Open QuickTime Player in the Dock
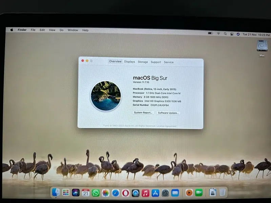Image resolution: width=271 pixels, height=203 pixels. pos(135,193)
